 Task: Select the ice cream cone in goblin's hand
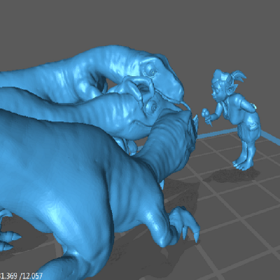click(207, 117)
